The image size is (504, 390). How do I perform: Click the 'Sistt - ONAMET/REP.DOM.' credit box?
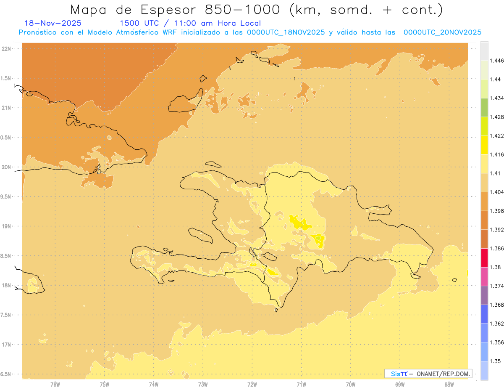428,374
